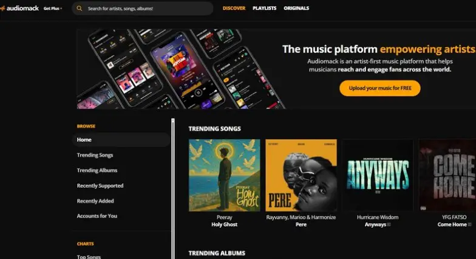Click the sidebar vertical scrollbar
This screenshot has height=259, width=476.
(x=172, y=189)
